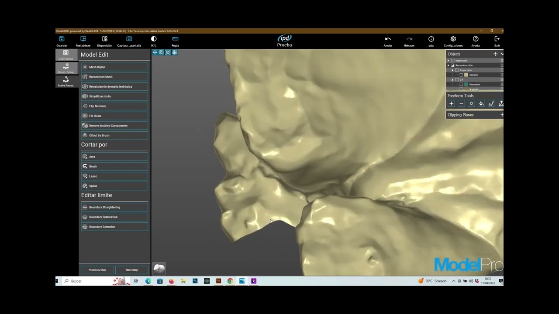Undo with the Anular arrow
Image resolution: width=559 pixels, height=314 pixels.
click(388, 39)
